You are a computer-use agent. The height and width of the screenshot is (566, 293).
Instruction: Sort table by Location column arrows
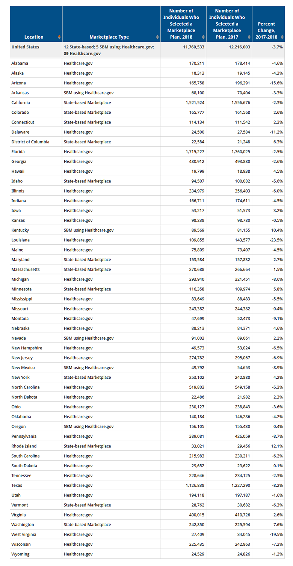(x=59, y=37)
